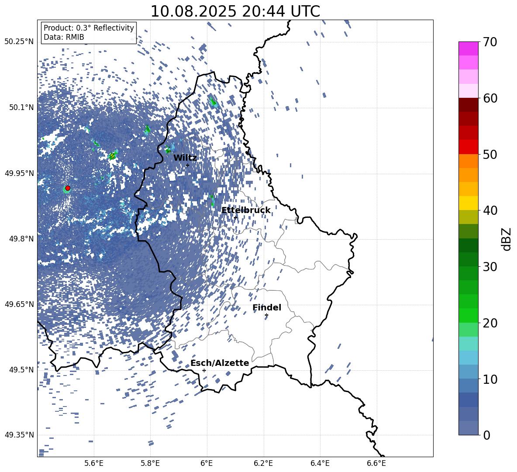Screen dimensions: 517x472
Task: Click the 10 tick on colorbar
Action: 490,379
